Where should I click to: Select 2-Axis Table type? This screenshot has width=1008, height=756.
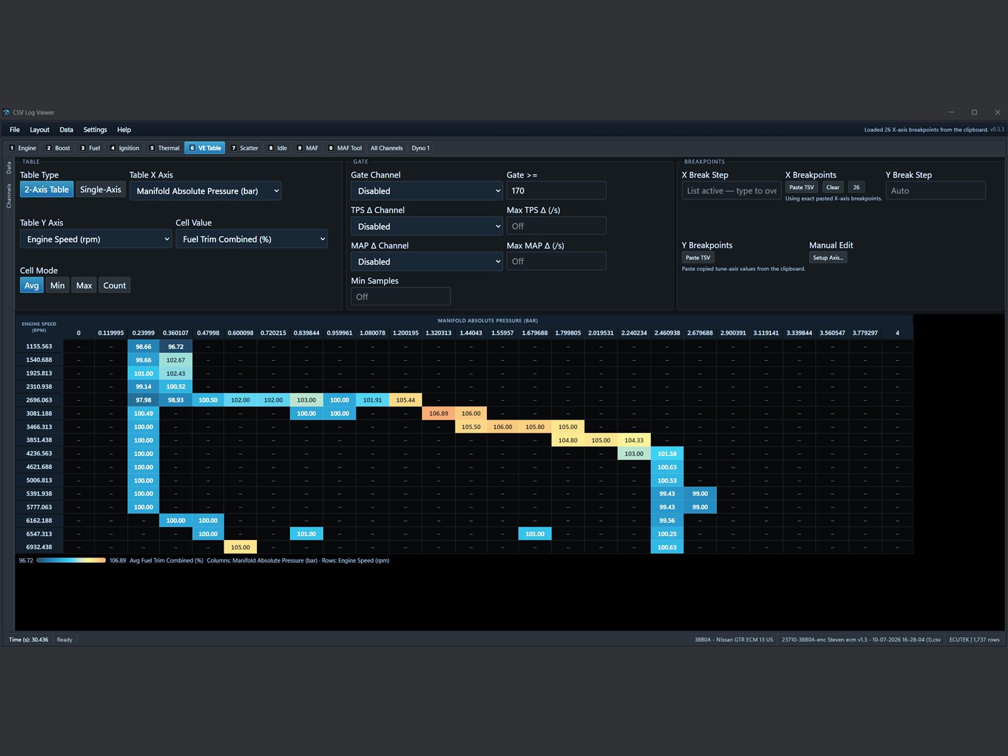click(47, 190)
